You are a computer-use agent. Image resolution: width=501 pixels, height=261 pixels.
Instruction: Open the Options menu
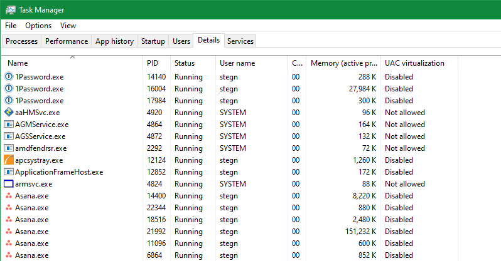38,26
